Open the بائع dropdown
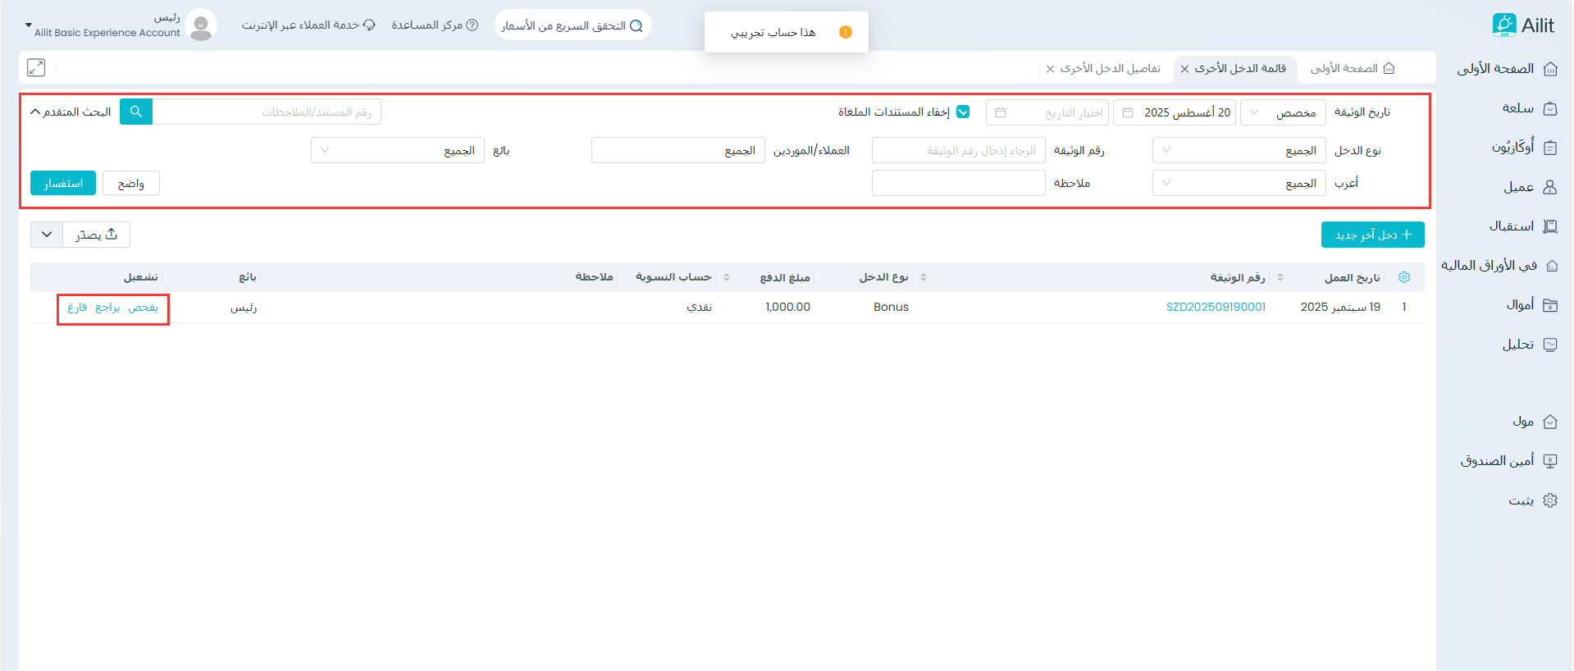 click(x=398, y=151)
